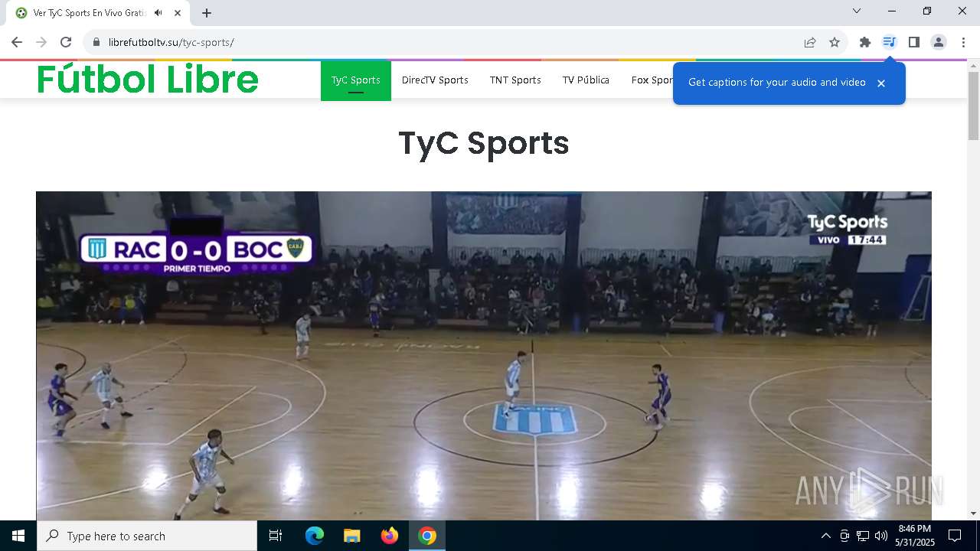
Task: Click the taskbar search box
Action: point(147,536)
